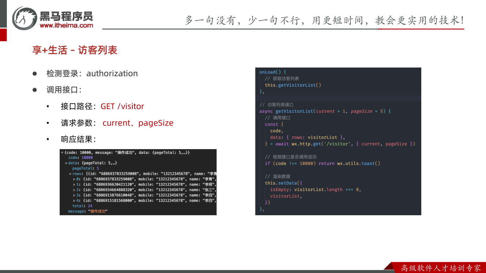Collapse the data object triangle

point(66,163)
